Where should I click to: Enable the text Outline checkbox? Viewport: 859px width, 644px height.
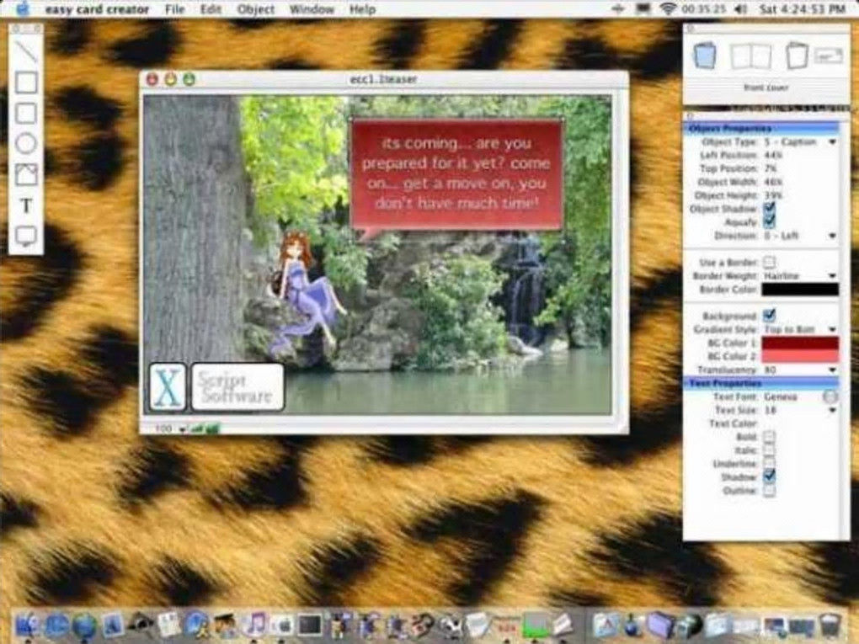click(x=769, y=490)
